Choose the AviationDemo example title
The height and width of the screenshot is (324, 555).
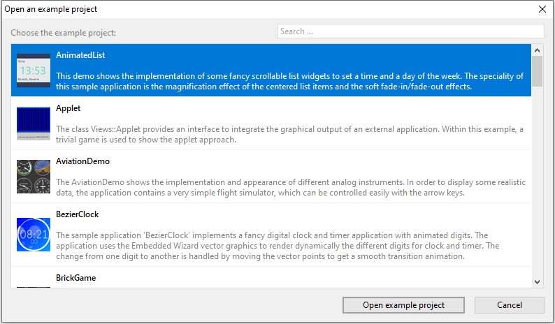82,161
